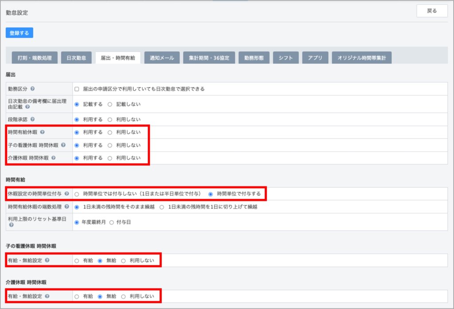Screen dimensions: 454x309
Task: Open the 集計期間・36協定 tab
Action: tap(209, 58)
